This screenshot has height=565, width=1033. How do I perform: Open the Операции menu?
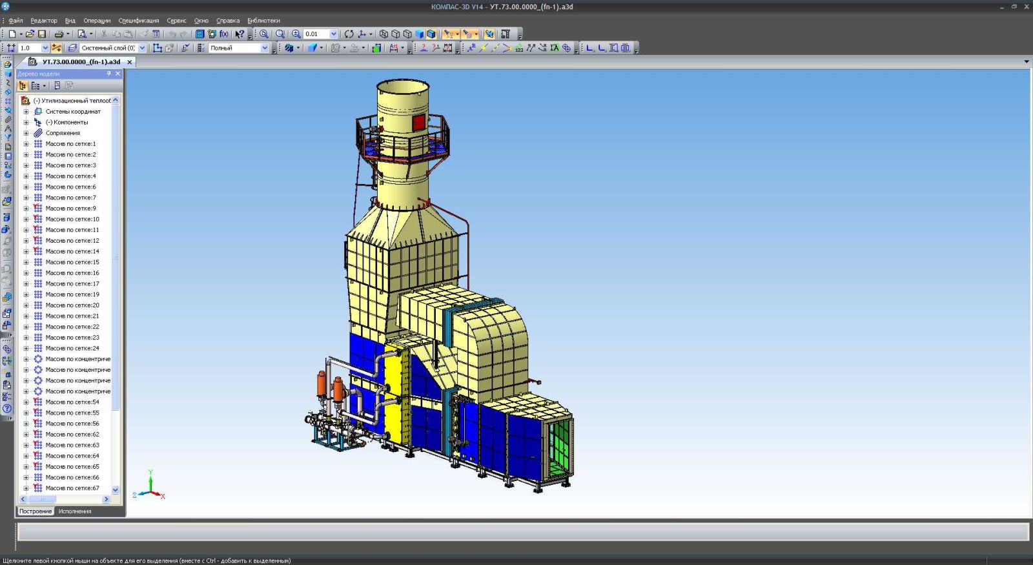97,21
